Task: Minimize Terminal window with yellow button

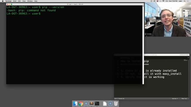Action: coord(10,4)
